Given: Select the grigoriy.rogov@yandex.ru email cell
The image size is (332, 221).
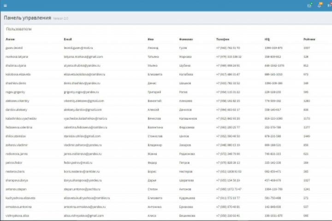Looking at the screenshot, I should click(x=81, y=92).
